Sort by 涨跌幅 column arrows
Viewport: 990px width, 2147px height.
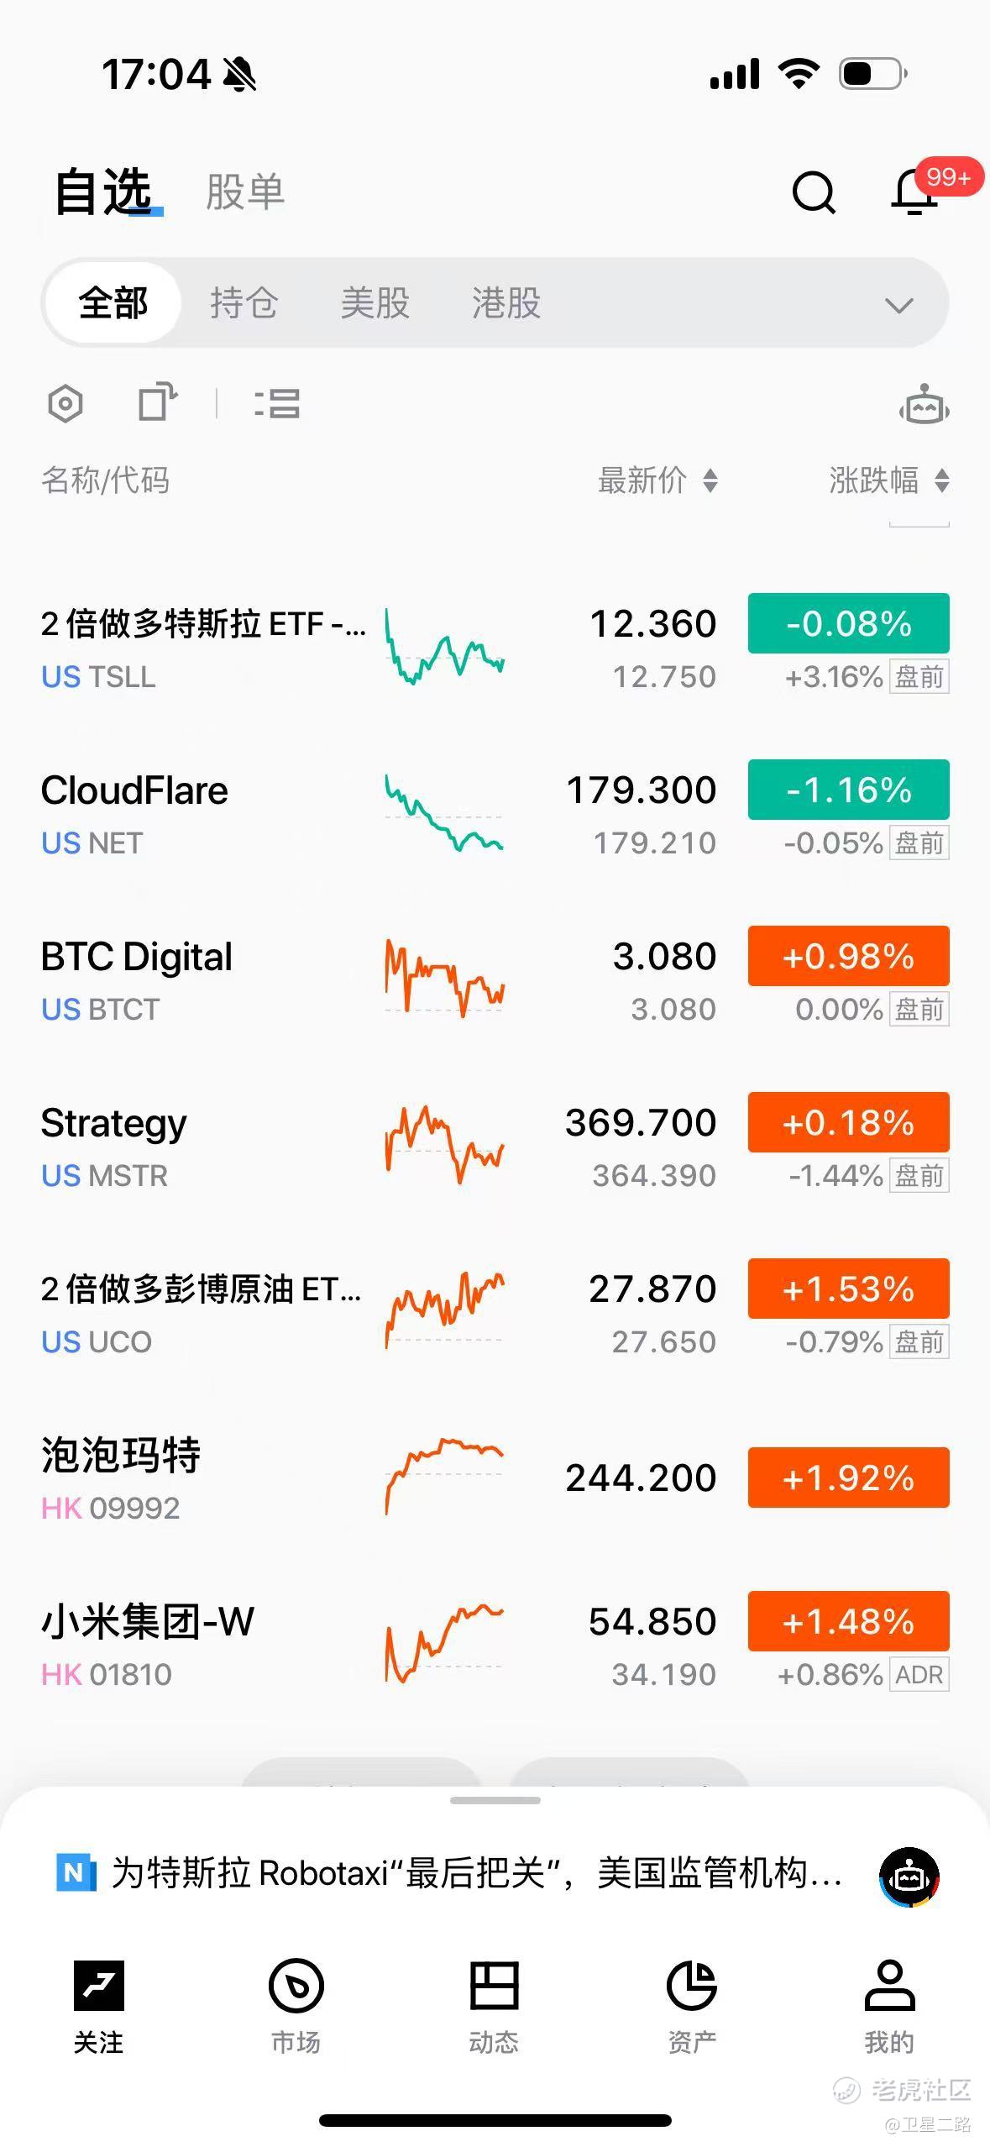pos(889,480)
